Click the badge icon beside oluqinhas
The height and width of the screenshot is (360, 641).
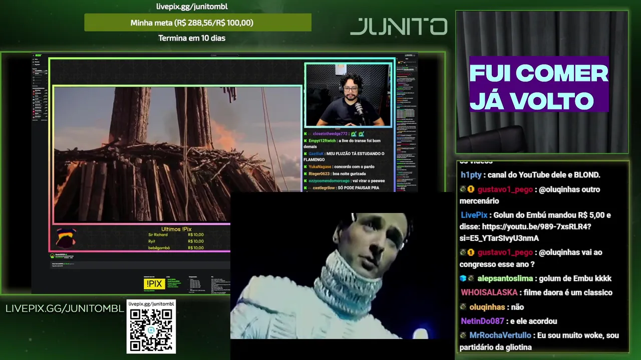coord(463,307)
